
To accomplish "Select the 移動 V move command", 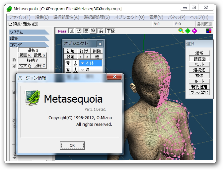I will (32, 60).
